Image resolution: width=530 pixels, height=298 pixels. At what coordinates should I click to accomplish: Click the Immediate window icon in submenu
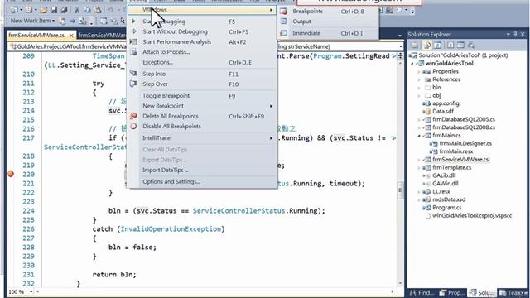(283, 33)
